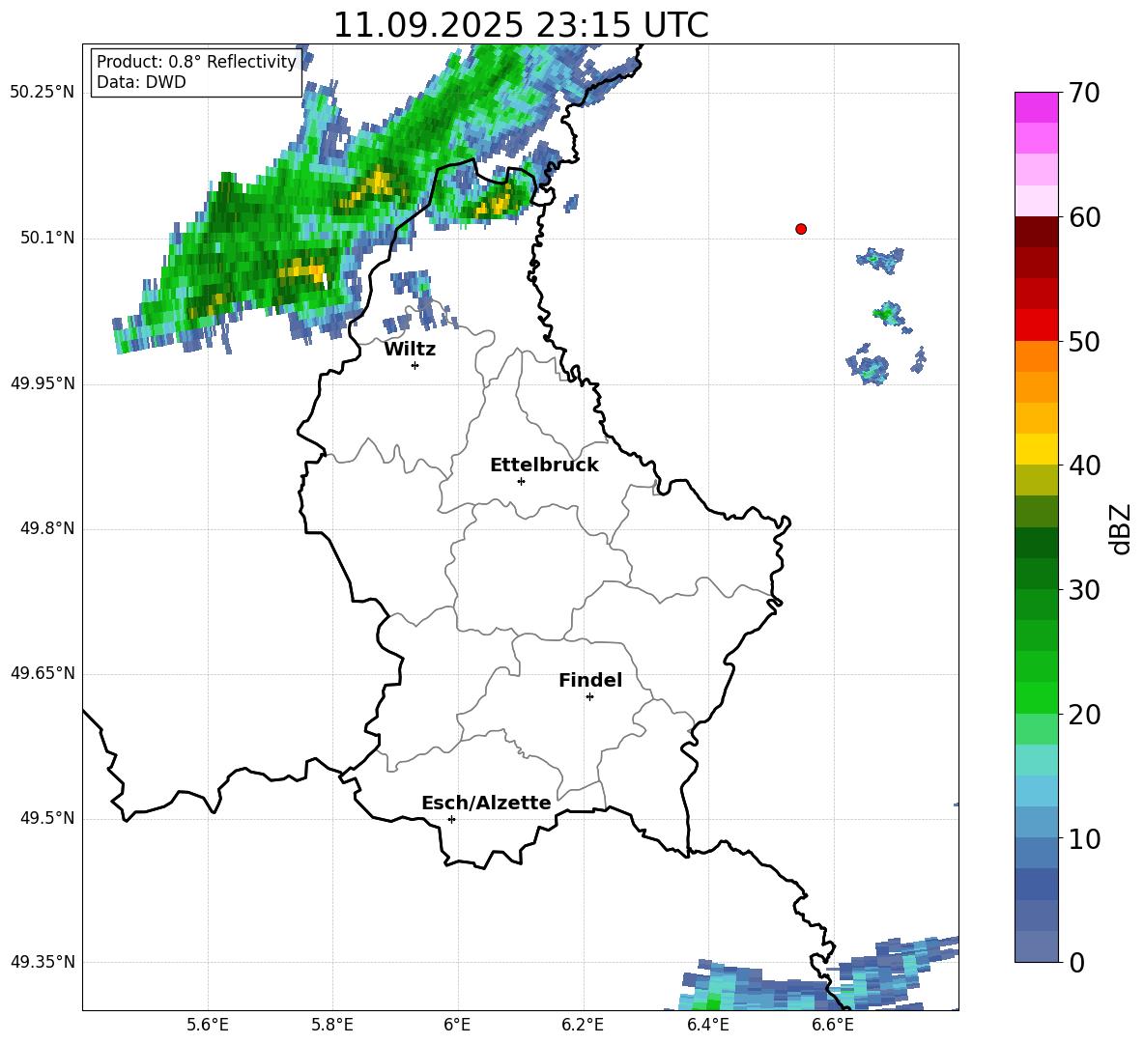
Task: Click the 50.1°N latitude label
Action: click(47, 238)
